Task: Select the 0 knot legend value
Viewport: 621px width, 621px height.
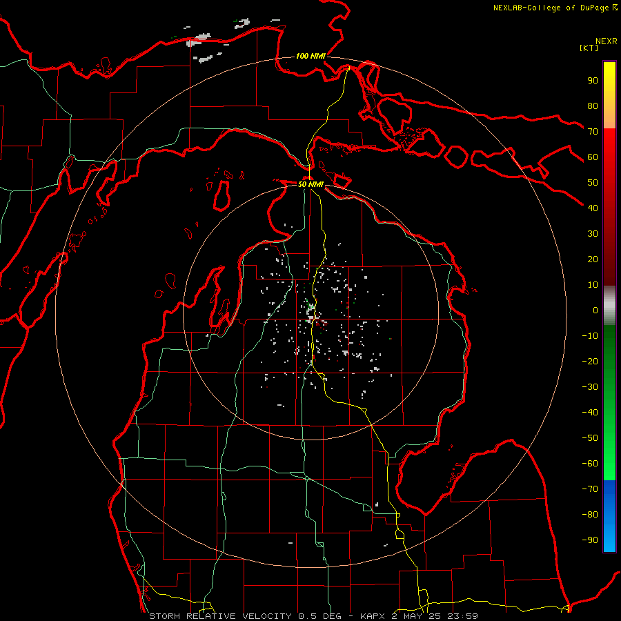Action: pos(595,310)
